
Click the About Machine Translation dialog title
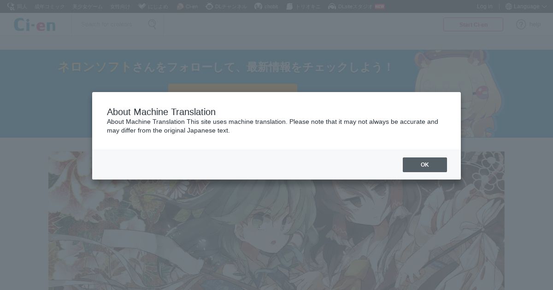(161, 112)
